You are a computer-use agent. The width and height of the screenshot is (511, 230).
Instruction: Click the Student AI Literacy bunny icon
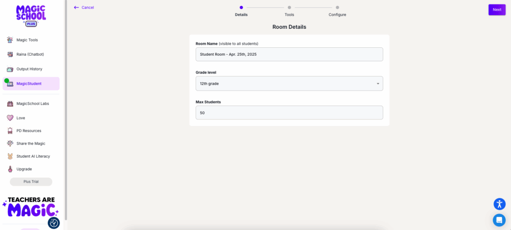10,156
